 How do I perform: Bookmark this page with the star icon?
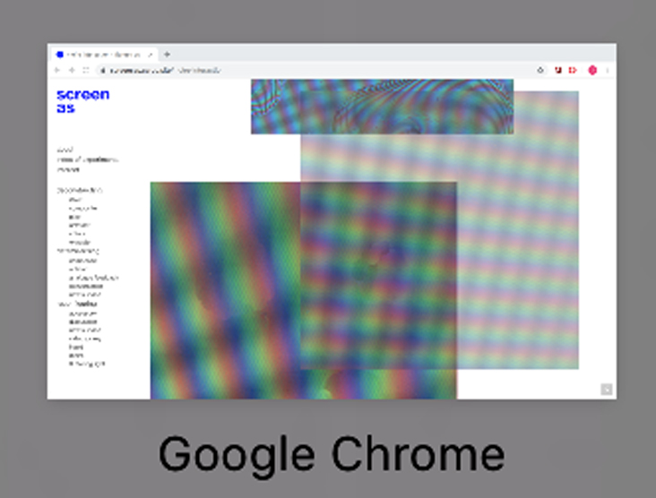coord(540,70)
